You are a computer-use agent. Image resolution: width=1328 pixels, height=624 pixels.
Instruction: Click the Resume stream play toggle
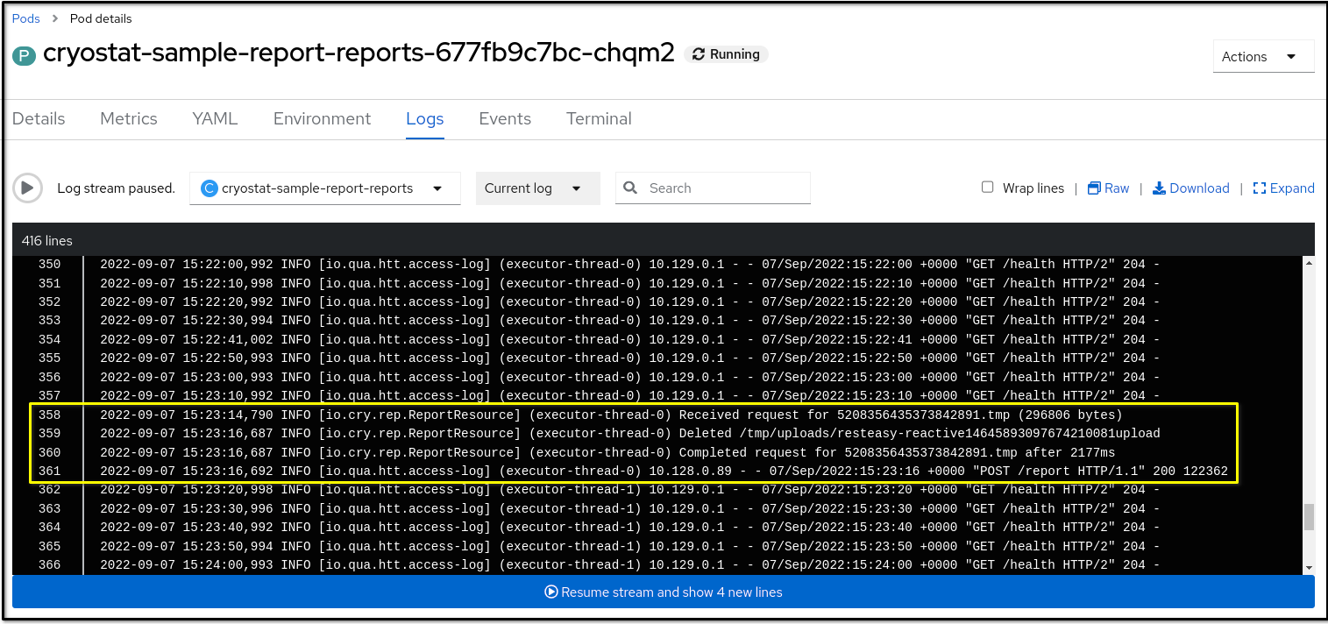point(551,592)
